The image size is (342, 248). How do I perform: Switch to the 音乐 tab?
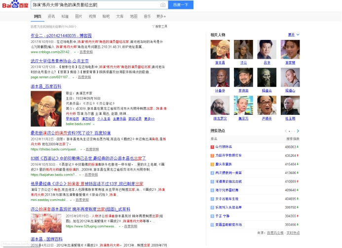pos(147,16)
